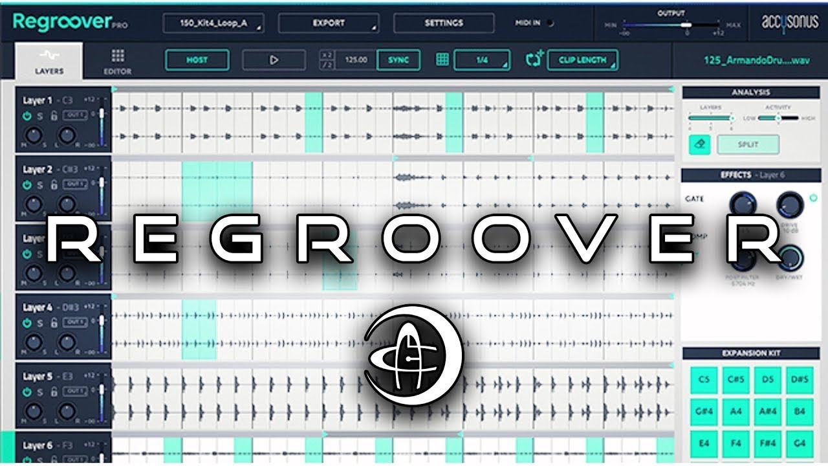Image resolution: width=828 pixels, height=466 pixels.
Task: Click the Drive effect knob
Action: tap(790, 204)
